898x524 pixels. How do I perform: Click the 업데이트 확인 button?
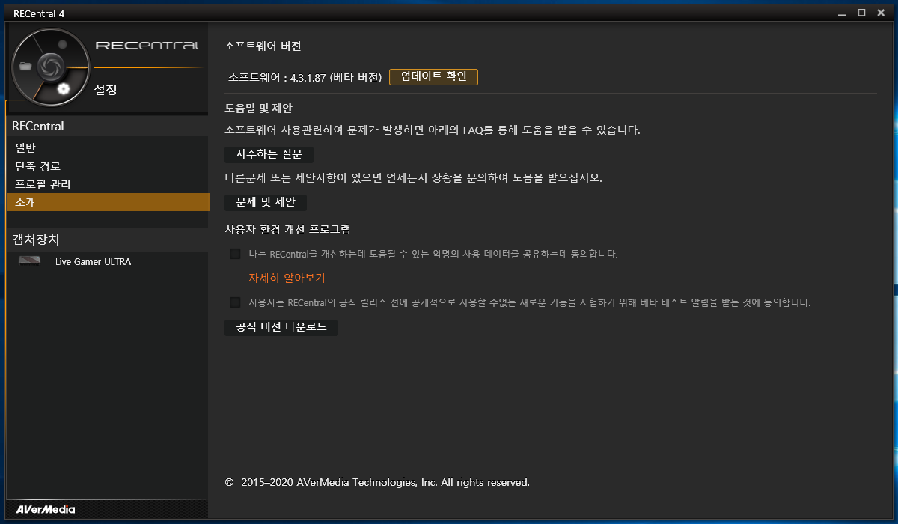tap(433, 77)
